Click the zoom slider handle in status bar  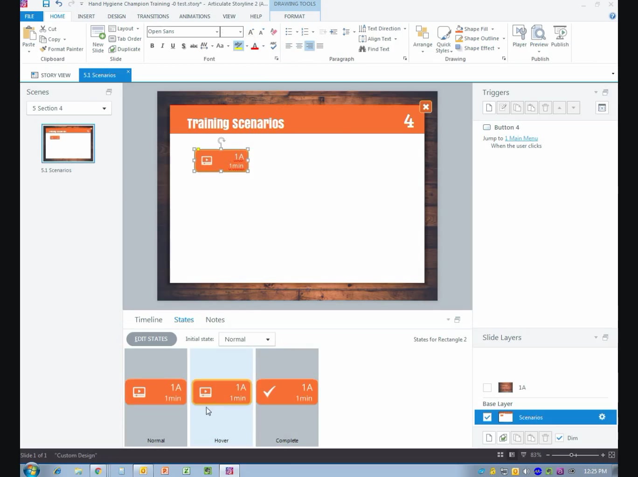click(571, 455)
